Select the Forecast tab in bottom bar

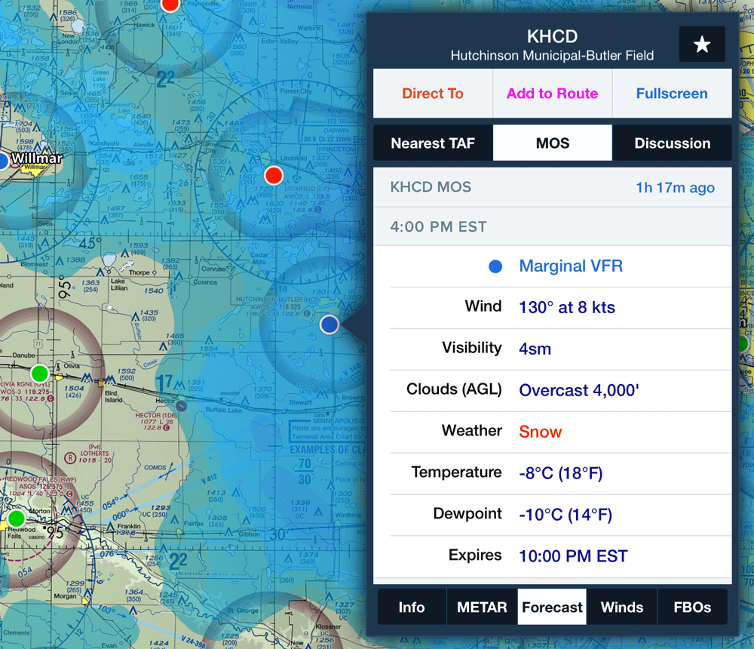(552, 607)
